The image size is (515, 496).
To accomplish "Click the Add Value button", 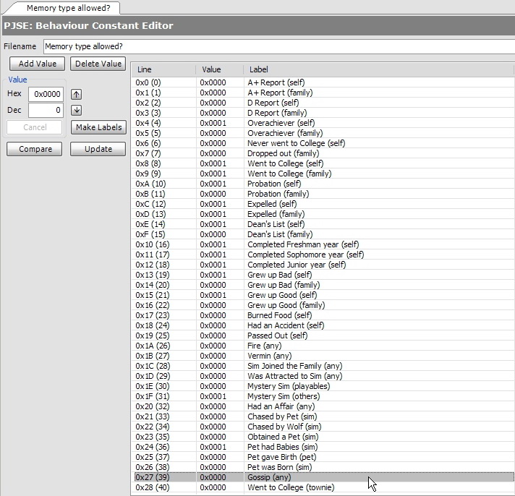I will tap(36, 64).
